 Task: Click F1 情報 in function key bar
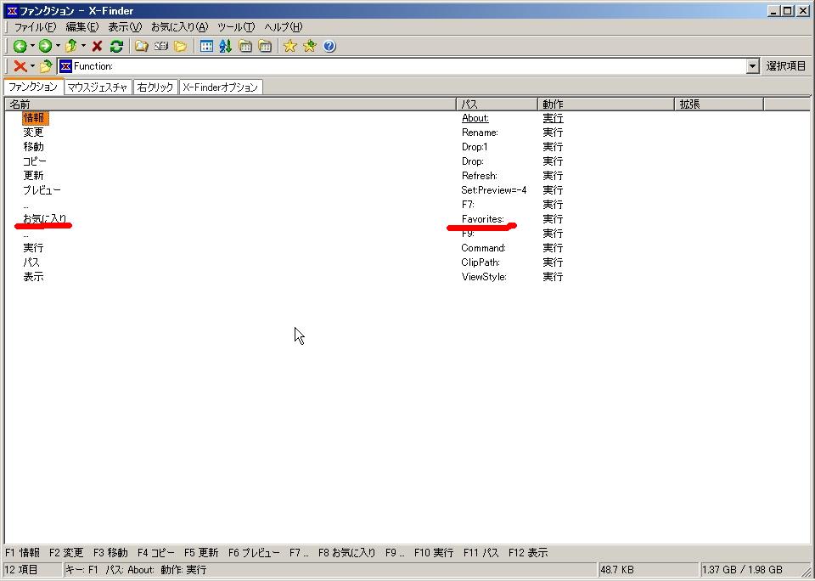coord(22,553)
